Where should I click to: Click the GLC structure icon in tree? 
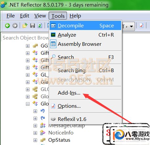[x=35, y=89]
